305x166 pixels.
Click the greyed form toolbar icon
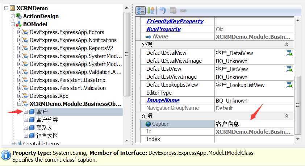(173, 11)
